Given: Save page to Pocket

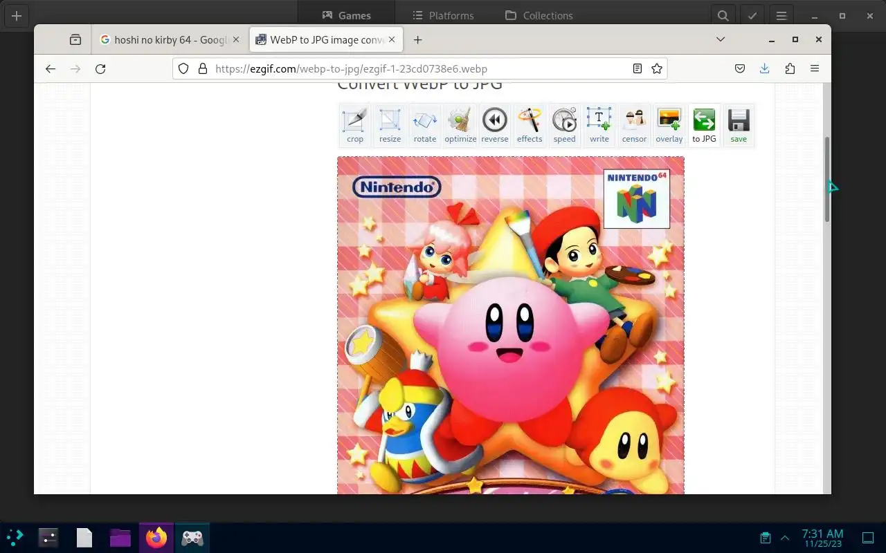Looking at the screenshot, I should (739, 68).
